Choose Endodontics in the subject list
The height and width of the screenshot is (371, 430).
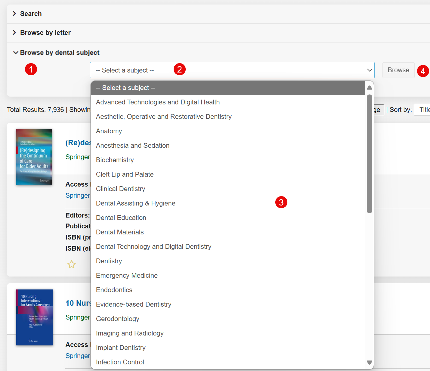[114, 290]
